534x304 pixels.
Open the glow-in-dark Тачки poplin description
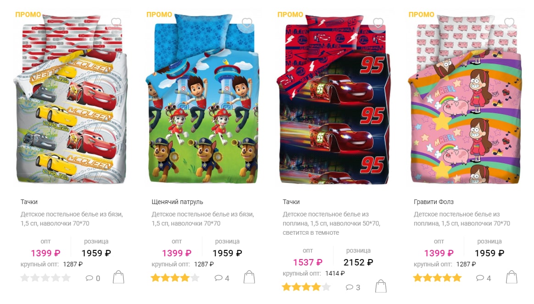click(x=331, y=223)
